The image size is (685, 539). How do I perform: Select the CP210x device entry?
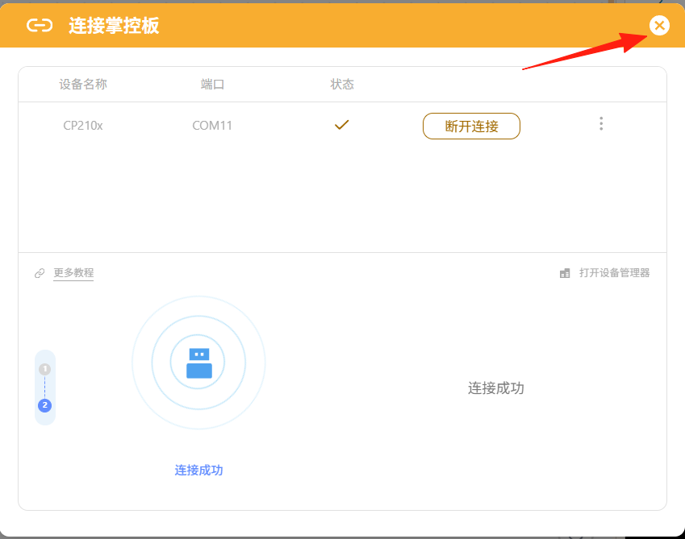pos(83,126)
